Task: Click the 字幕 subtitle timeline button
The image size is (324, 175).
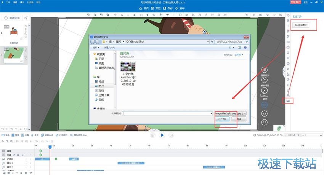Action: 25,135
